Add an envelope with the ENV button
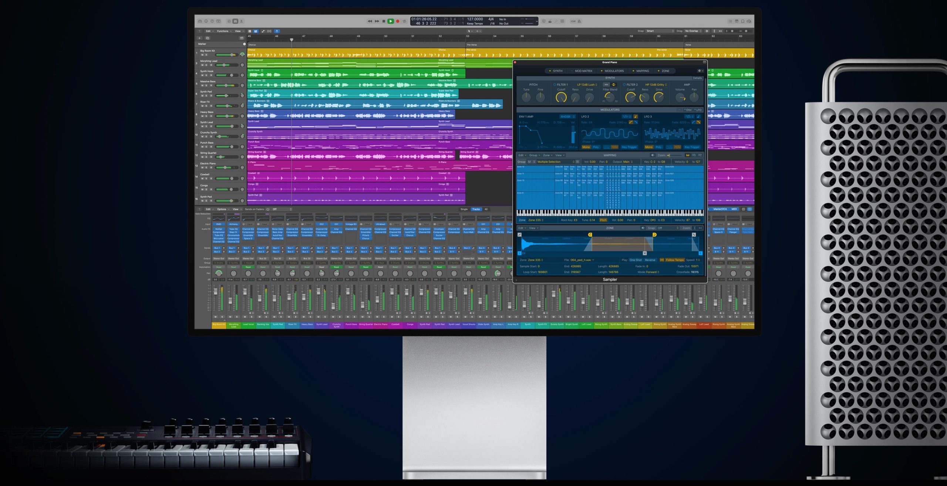Viewport: 947px width, 486px height. [687, 110]
